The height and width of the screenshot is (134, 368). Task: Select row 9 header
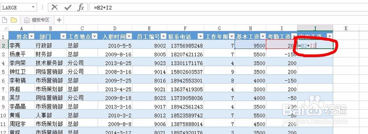click(x=4, y=106)
